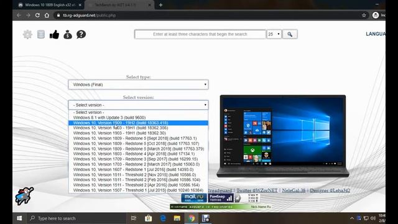Select Windows 10 Version 1909 19H2
The image size is (398, 224).
click(138, 123)
